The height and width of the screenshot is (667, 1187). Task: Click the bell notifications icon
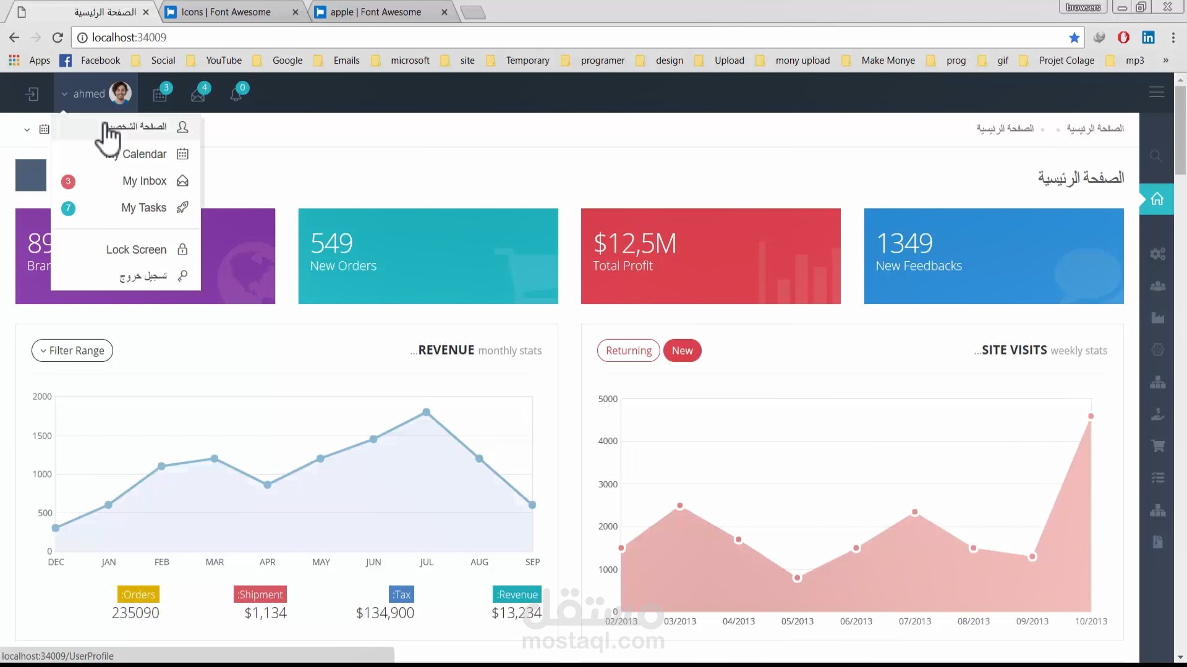click(236, 94)
